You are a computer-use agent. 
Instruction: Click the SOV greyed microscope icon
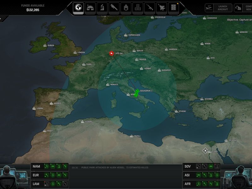[217, 166]
